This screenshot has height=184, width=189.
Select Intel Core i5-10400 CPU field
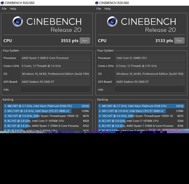pos(150,58)
